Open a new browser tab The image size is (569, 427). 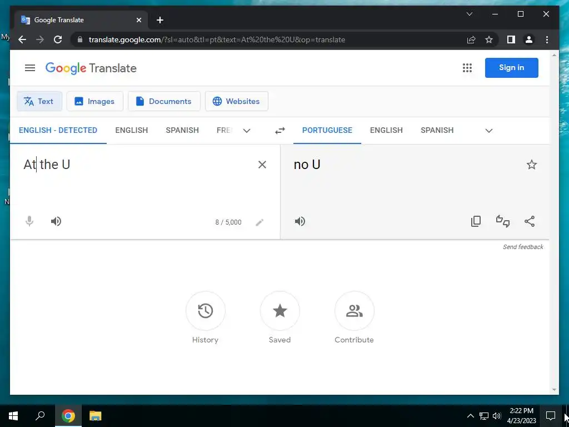pyautogui.click(x=160, y=20)
